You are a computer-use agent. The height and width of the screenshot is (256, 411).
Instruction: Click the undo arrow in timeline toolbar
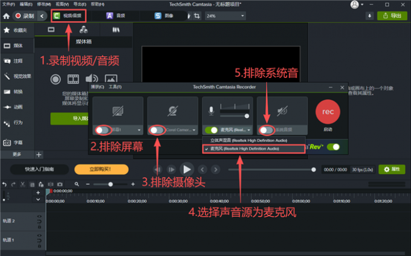(4, 185)
